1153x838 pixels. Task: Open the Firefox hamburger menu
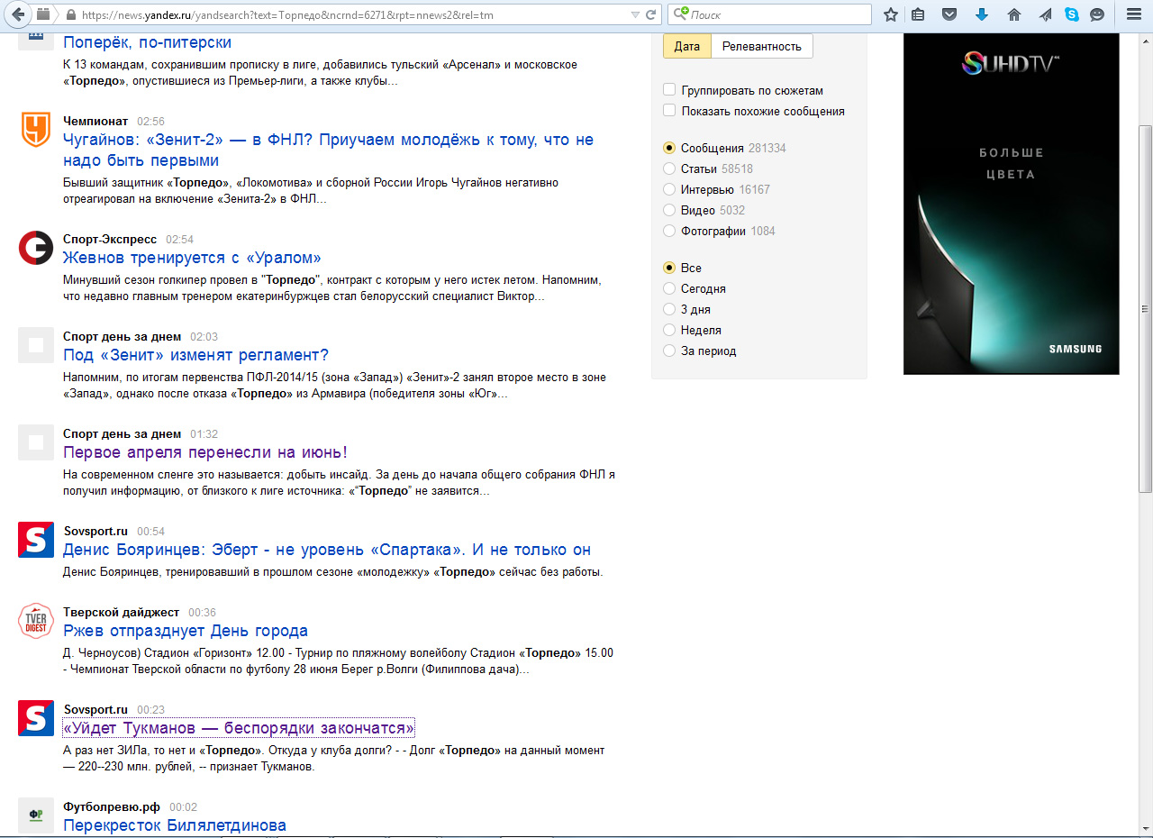1133,14
